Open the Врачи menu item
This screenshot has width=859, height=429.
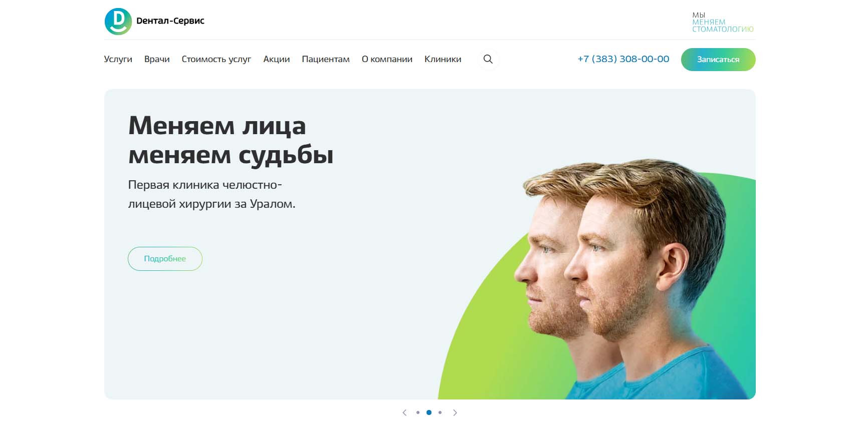click(157, 59)
